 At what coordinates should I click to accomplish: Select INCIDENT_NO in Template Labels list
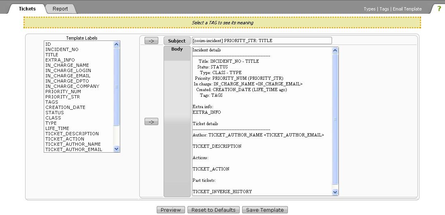(x=62, y=49)
